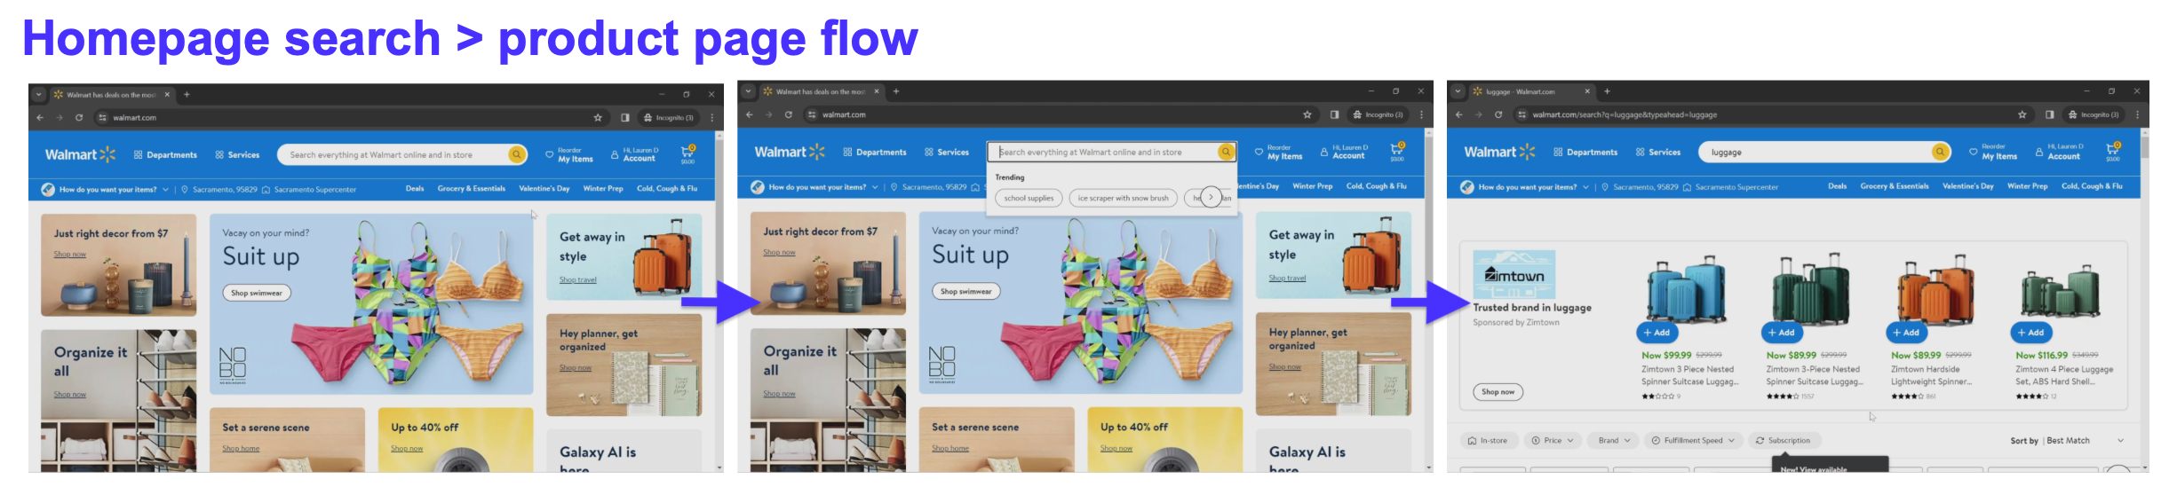Open side panel icon in left browser window

pyautogui.click(x=625, y=117)
